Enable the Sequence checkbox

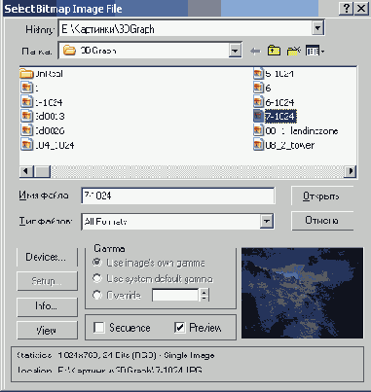tap(99, 328)
